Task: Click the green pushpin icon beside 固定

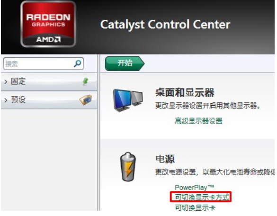Action: (x=86, y=81)
